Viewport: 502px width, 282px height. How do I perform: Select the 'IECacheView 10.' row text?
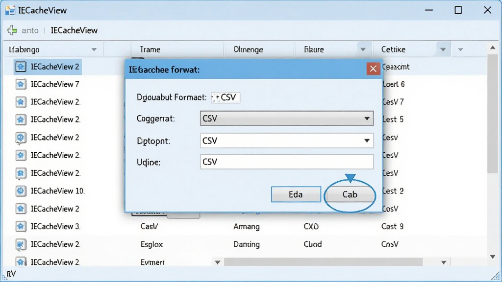pyautogui.click(x=58, y=191)
